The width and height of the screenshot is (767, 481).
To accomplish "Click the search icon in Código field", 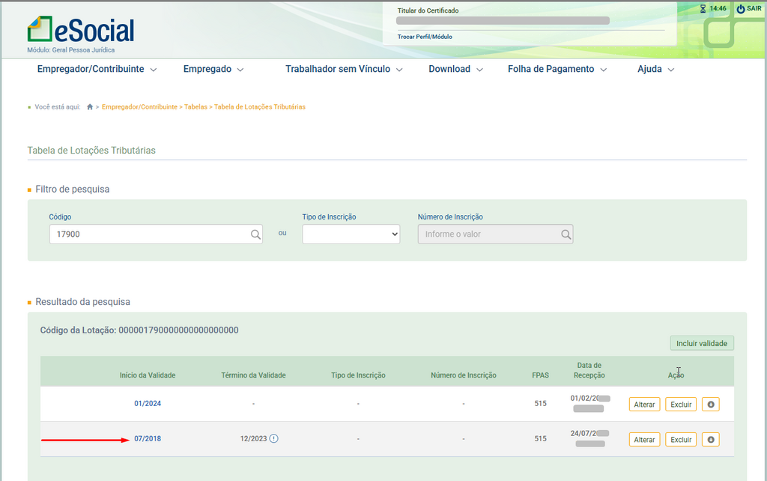I will click(x=255, y=235).
